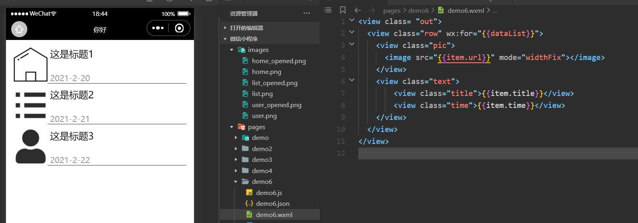Open the explorer more-actions ellipsis

[307, 13]
